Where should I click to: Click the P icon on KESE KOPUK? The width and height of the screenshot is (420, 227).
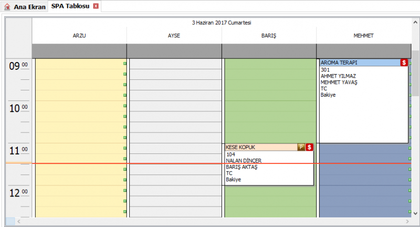[301, 147]
